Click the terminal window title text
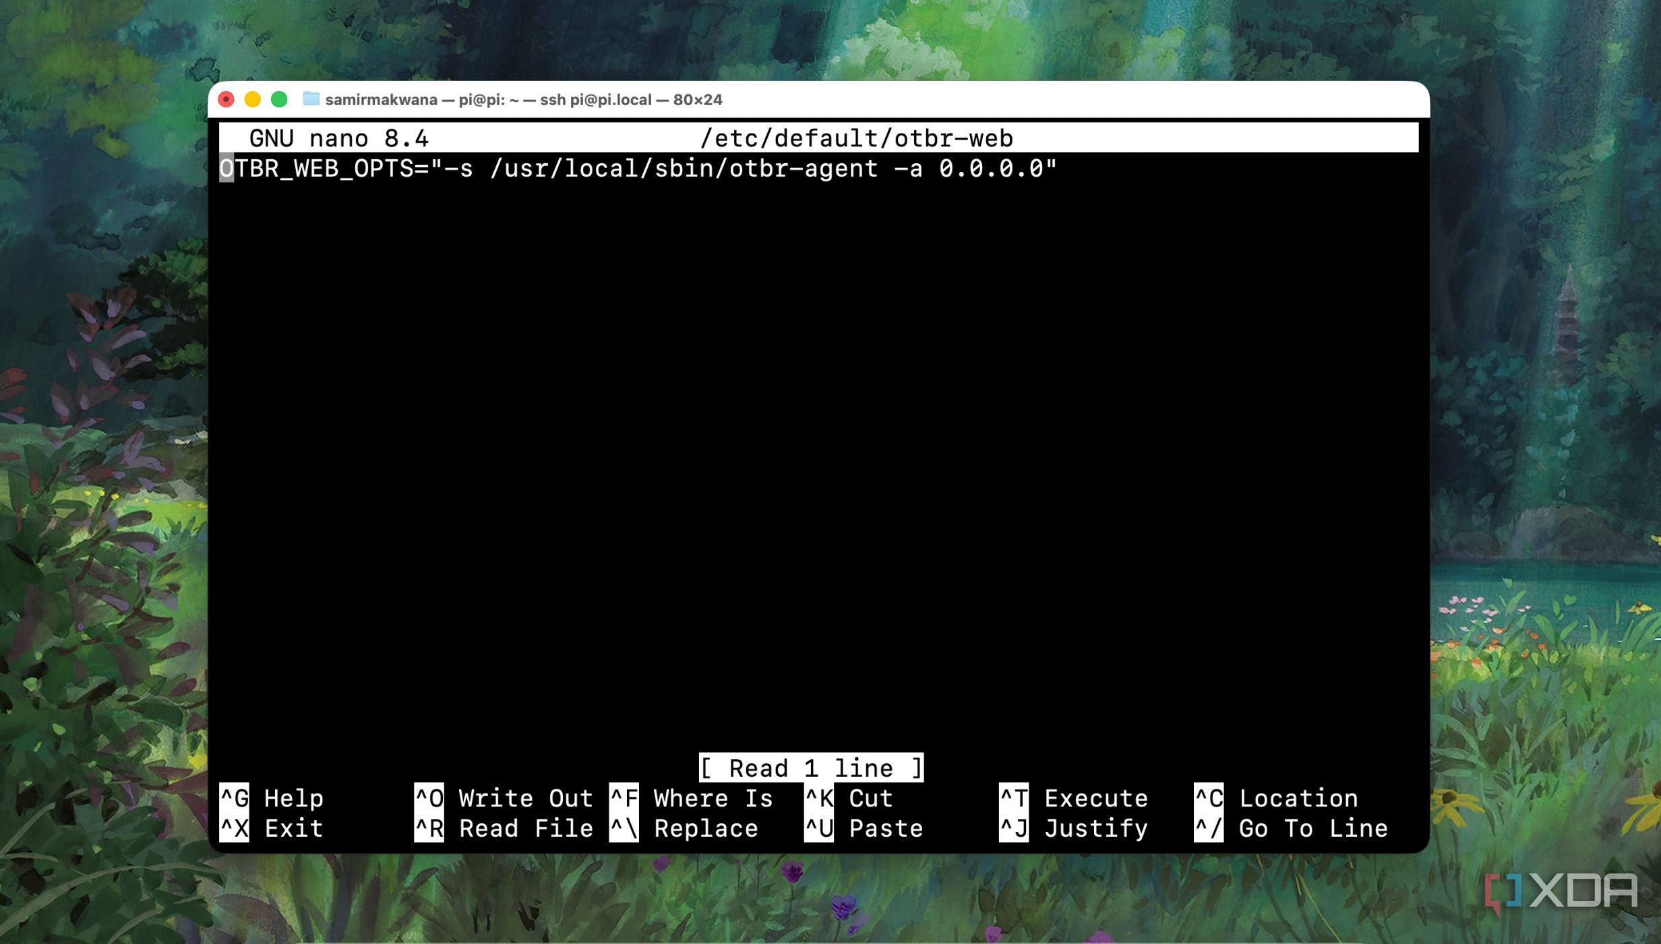The height and width of the screenshot is (944, 1661). 524,100
